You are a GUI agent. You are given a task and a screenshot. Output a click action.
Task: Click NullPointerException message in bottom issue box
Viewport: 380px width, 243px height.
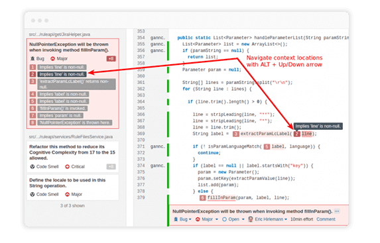click(x=252, y=211)
